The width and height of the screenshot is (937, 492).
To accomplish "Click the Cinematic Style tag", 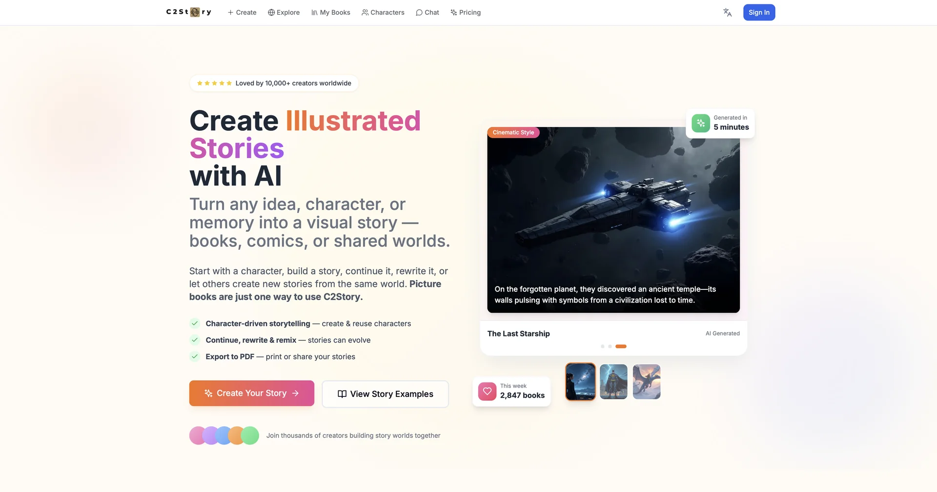I will (x=513, y=132).
